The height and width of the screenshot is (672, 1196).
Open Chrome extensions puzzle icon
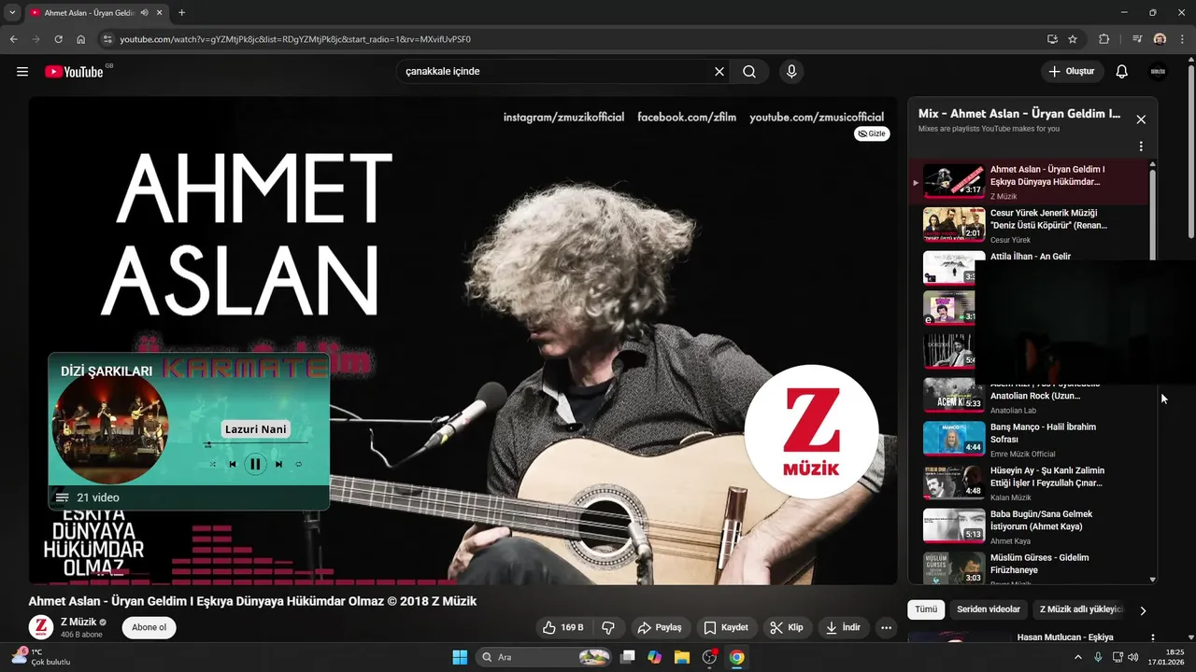(1103, 39)
